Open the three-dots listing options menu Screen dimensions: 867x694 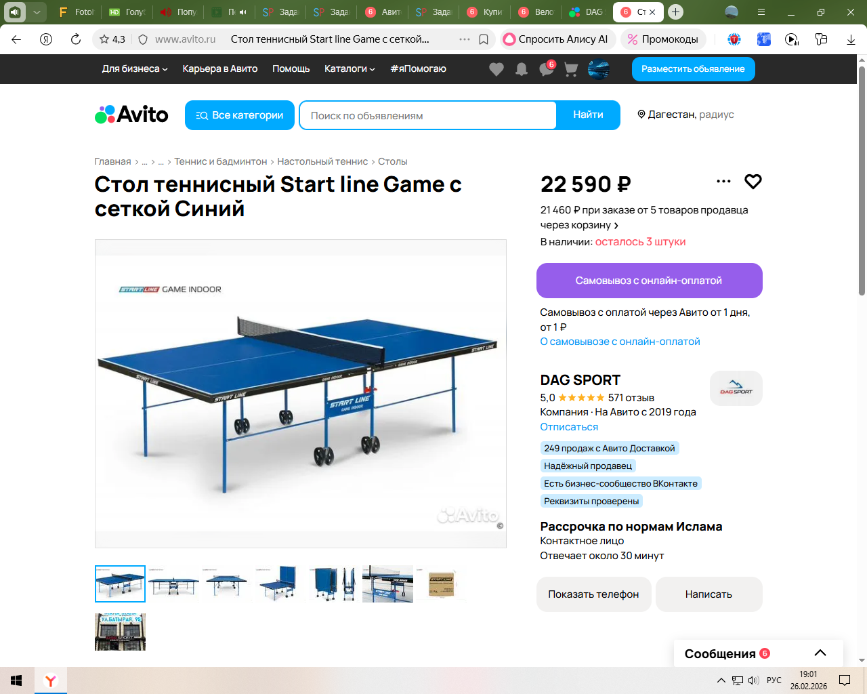(723, 182)
